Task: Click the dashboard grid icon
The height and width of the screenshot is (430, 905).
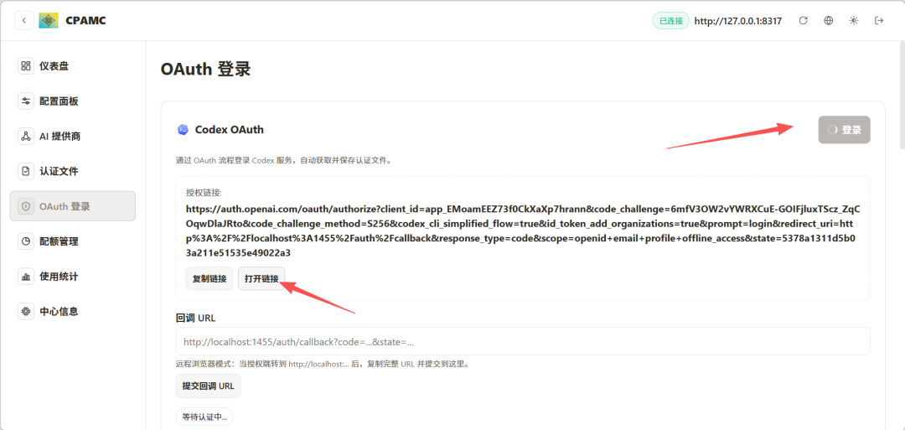Action: 25,65
